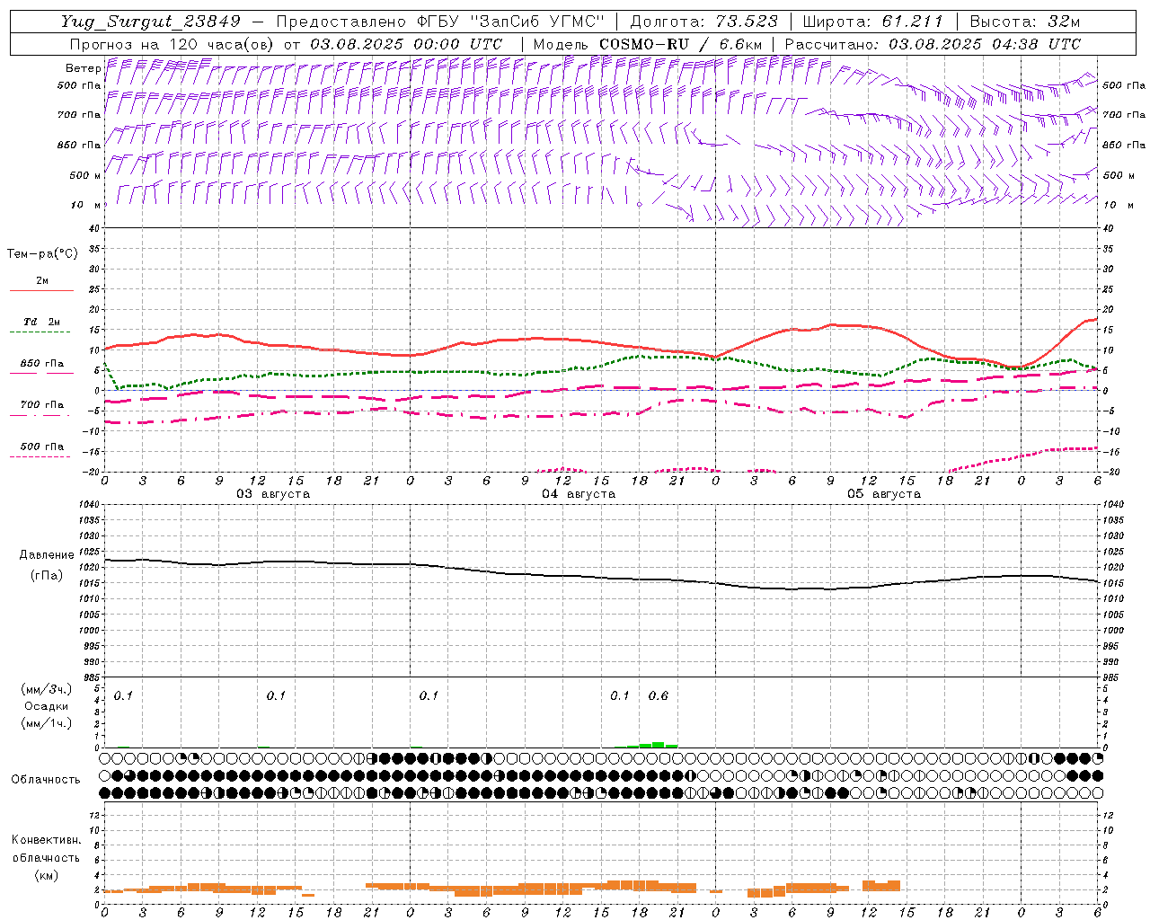
Task: Click the 04 августа date label
Action: pos(579,494)
